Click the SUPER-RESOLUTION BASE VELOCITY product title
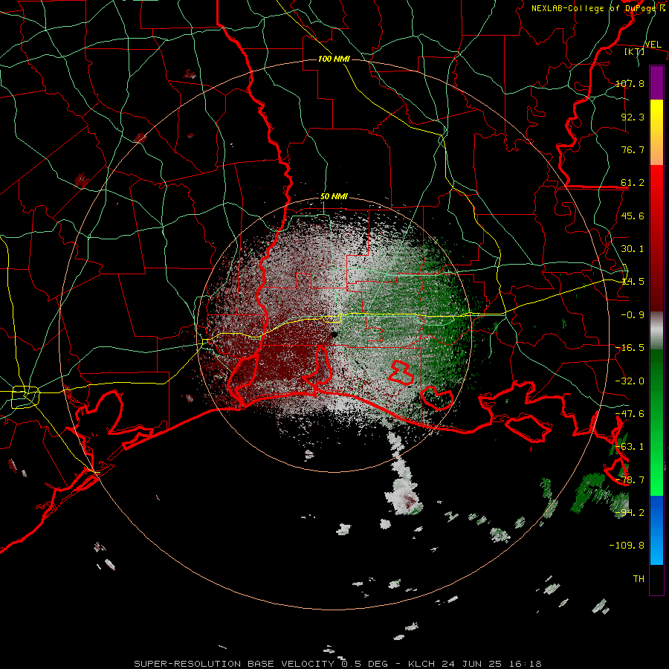Viewport: 669px width, 669px height. tap(234, 664)
